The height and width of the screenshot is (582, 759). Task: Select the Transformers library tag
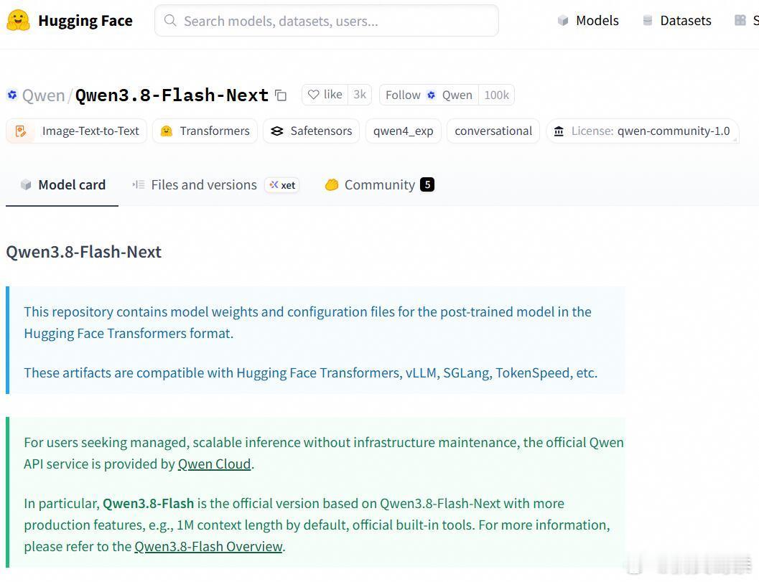coord(205,131)
